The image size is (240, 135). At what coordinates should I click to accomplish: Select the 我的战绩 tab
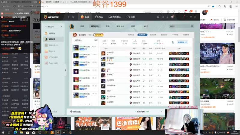pos(95,26)
